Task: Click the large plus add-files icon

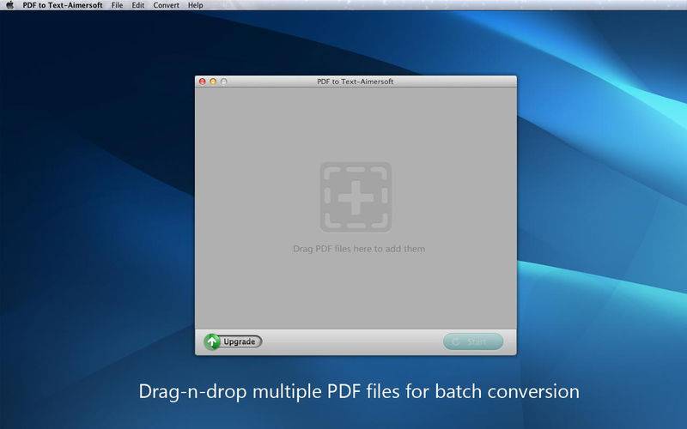Action: (x=356, y=196)
